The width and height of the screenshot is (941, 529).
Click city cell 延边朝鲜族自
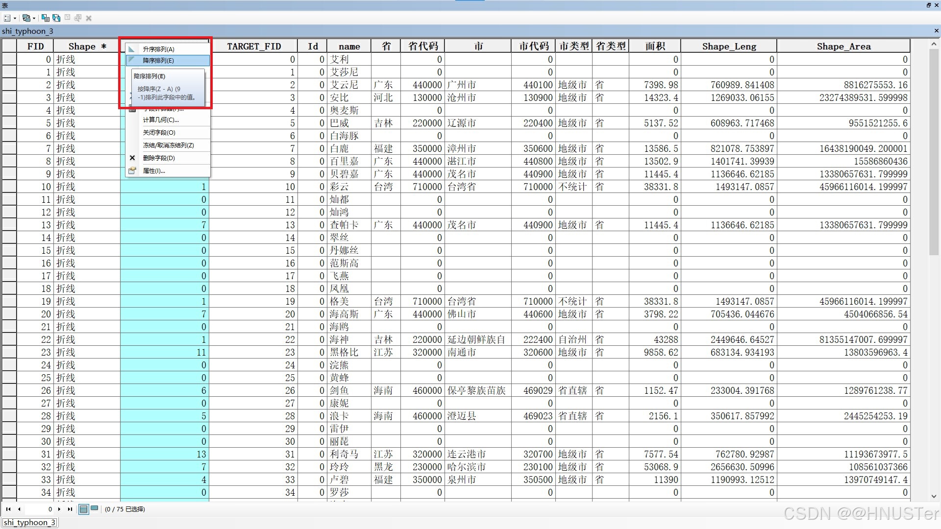(x=478, y=339)
